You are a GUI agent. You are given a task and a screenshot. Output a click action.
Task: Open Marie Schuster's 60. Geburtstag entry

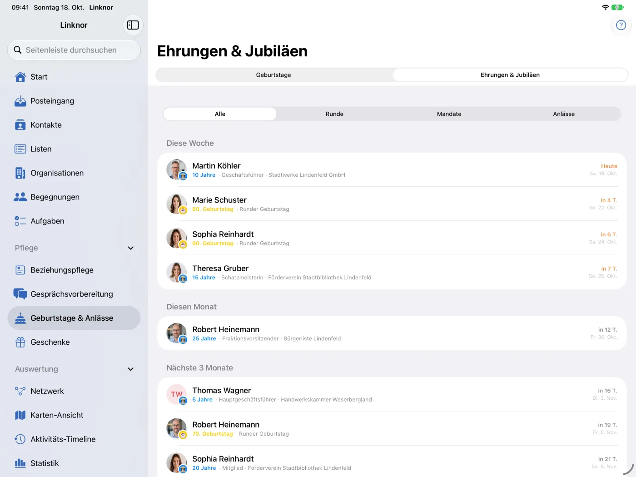pos(392,204)
